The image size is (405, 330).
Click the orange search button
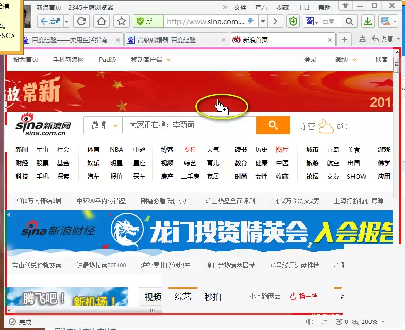273,126
